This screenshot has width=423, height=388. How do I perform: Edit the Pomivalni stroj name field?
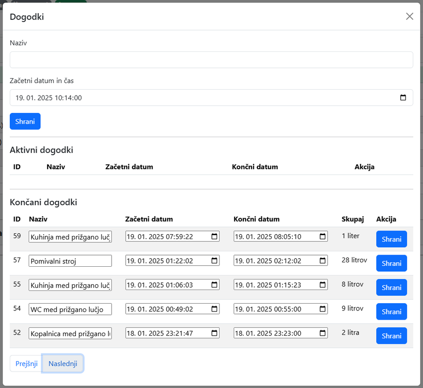click(x=70, y=261)
